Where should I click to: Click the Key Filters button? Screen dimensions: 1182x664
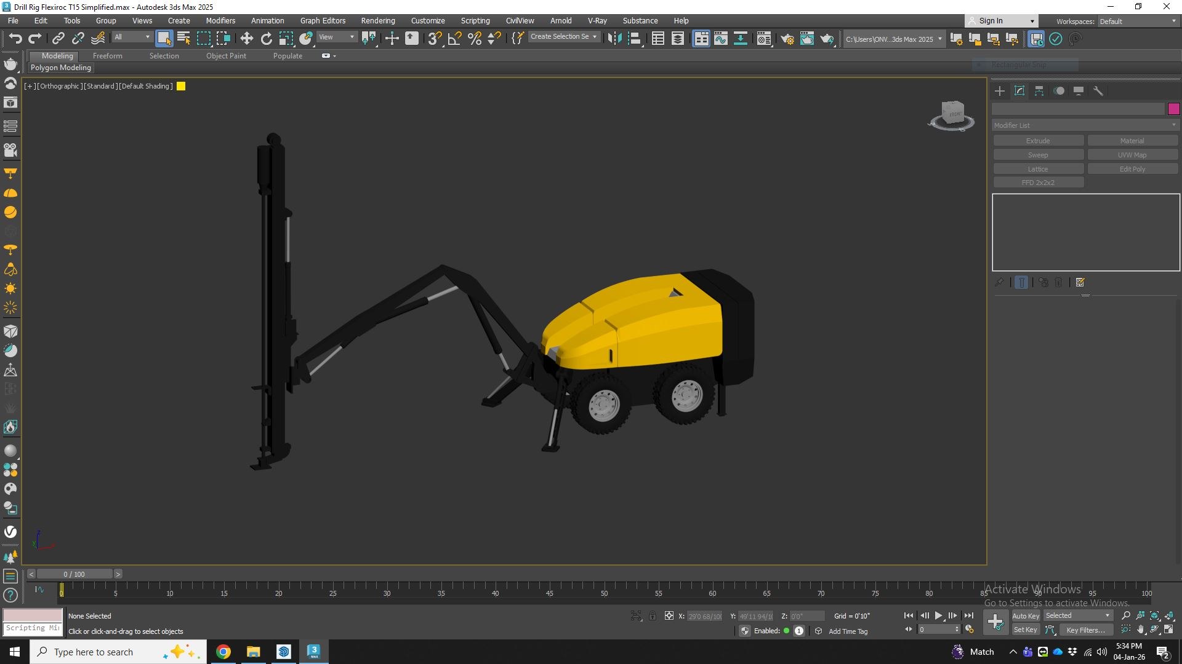point(1085,630)
